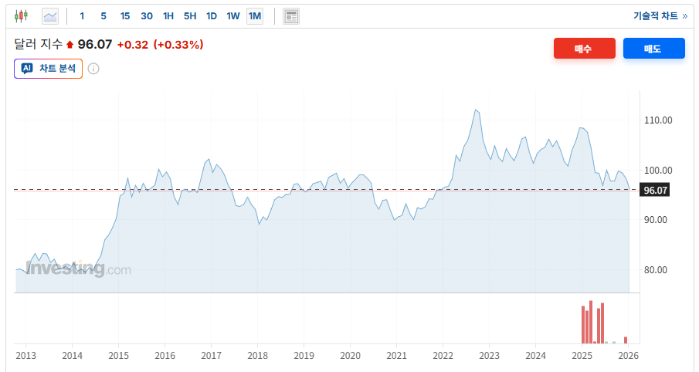Click the 2022 year label
The height and width of the screenshot is (372, 699).
point(443,356)
